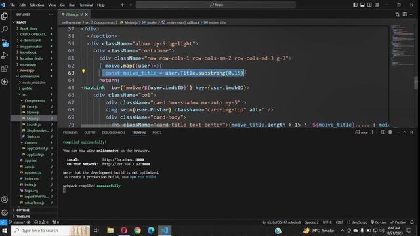Open the Run and Debug view

(5, 56)
